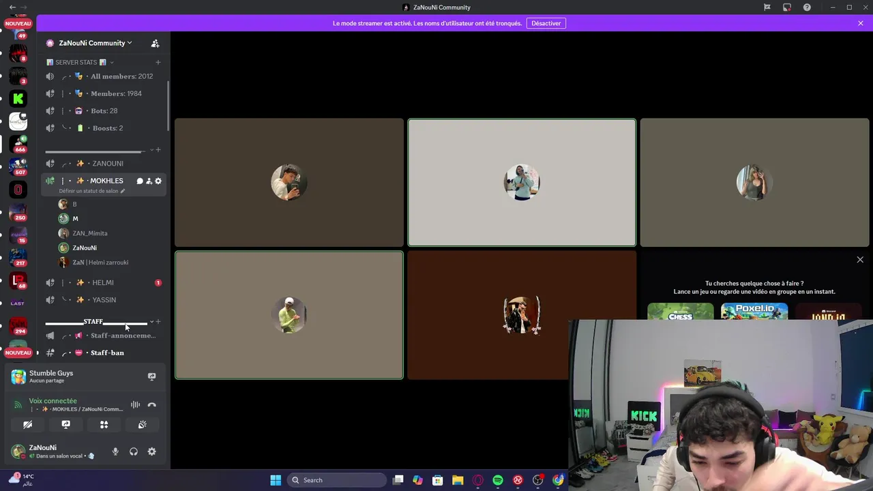
Task: Open the Kick green K server icon
Action: point(18,99)
